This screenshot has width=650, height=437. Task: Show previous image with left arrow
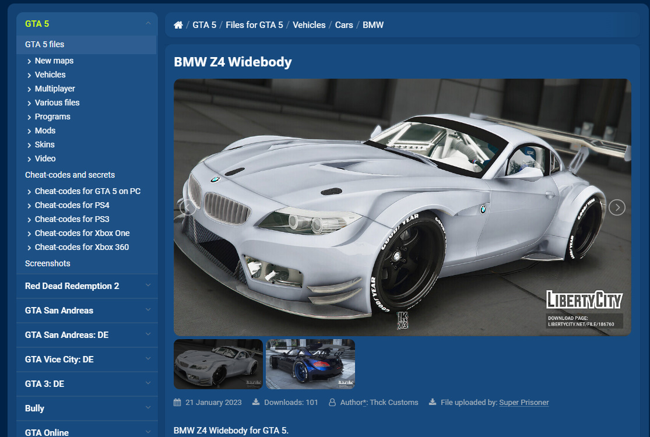[x=188, y=207]
